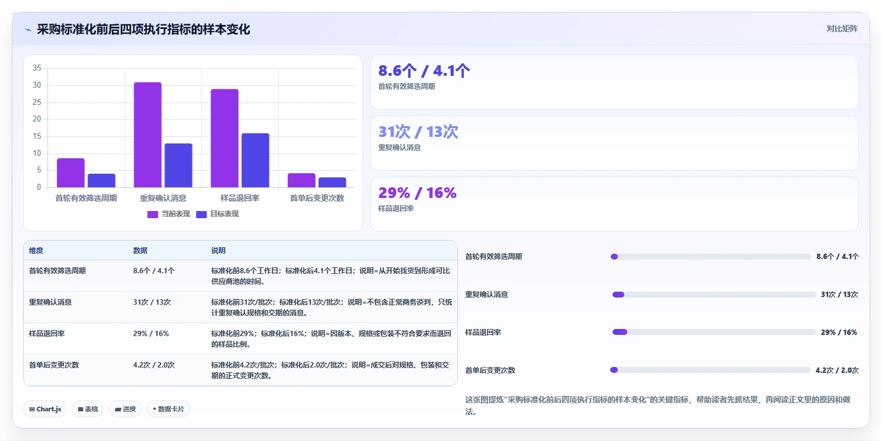
Task: Click the 目标表现 bar for 重复确认消息
Action: (178, 165)
